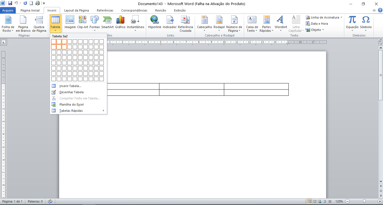Click the vertical scrollbar thumb

pos(381,75)
